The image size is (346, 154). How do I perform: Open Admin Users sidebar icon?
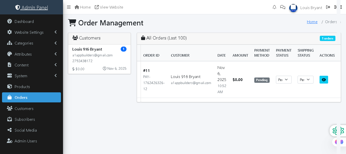[10, 141]
